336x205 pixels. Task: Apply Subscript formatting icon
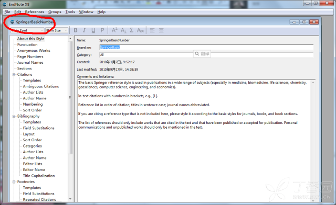[x=123, y=30]
